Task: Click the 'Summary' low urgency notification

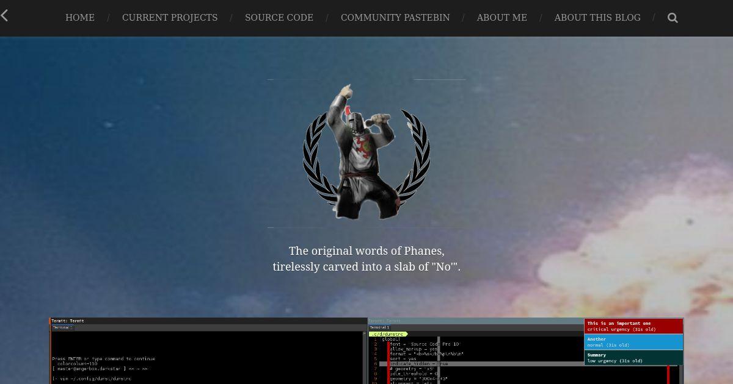Action: pos(633,358)
